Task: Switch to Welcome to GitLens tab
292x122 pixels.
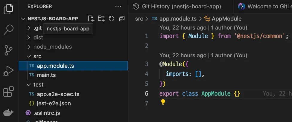Action: [263, 7]
